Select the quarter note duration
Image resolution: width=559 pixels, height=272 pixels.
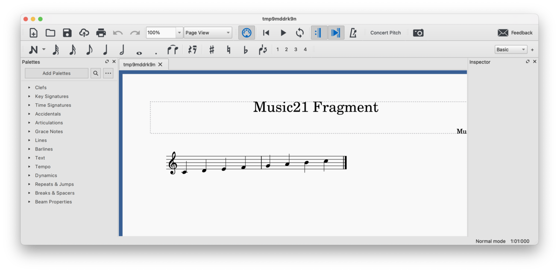pyautogui.click(x=106, y=49)
